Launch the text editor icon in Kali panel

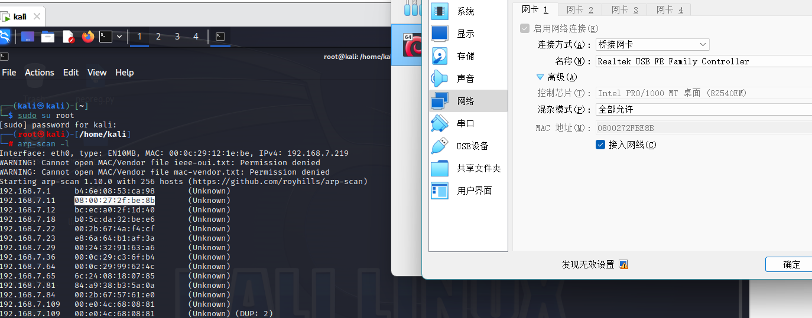(68, 37)
